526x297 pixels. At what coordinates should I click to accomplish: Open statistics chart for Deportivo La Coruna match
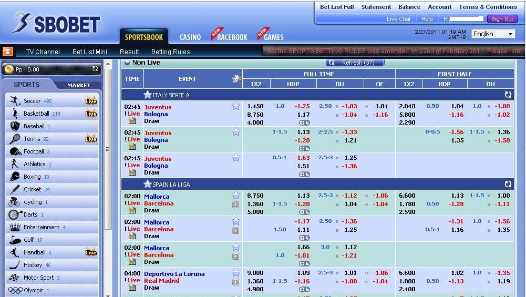[x=132, y=288]
